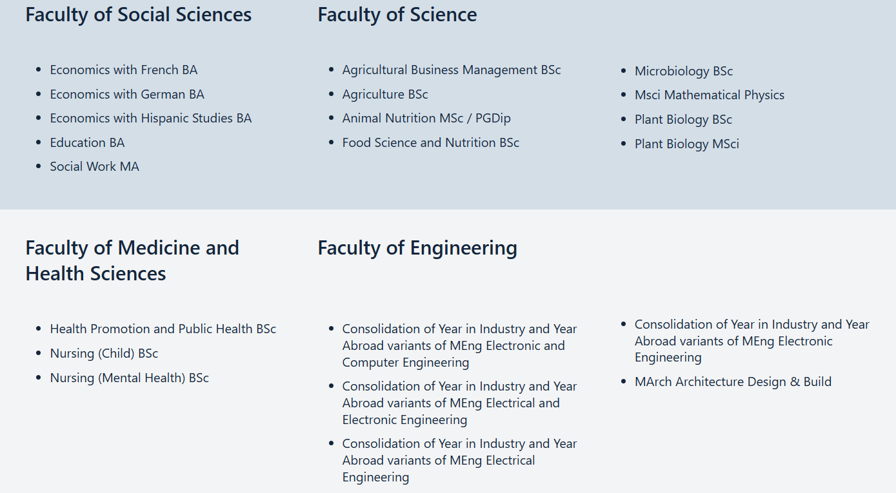Click the Agriculture BSc entry

384,94
